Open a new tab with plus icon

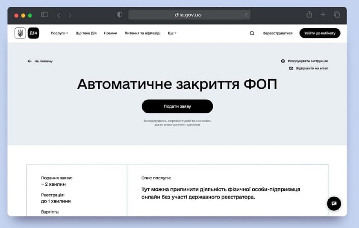pos(323,15)
